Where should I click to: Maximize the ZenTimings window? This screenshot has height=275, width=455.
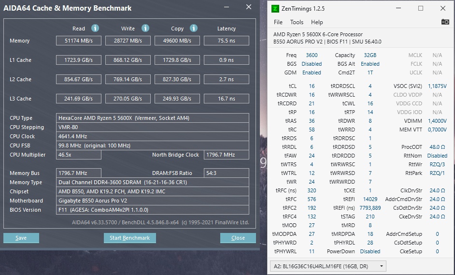[x=421, y=8]
